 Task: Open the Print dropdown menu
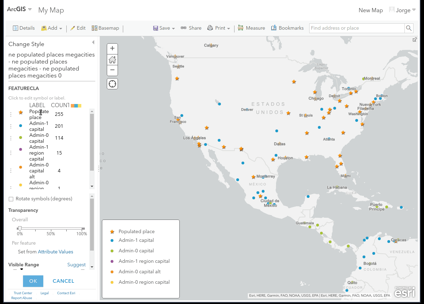pyautogui.click(x=219, y=28)
